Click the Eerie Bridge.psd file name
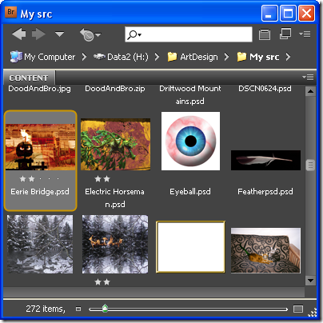 40,192
